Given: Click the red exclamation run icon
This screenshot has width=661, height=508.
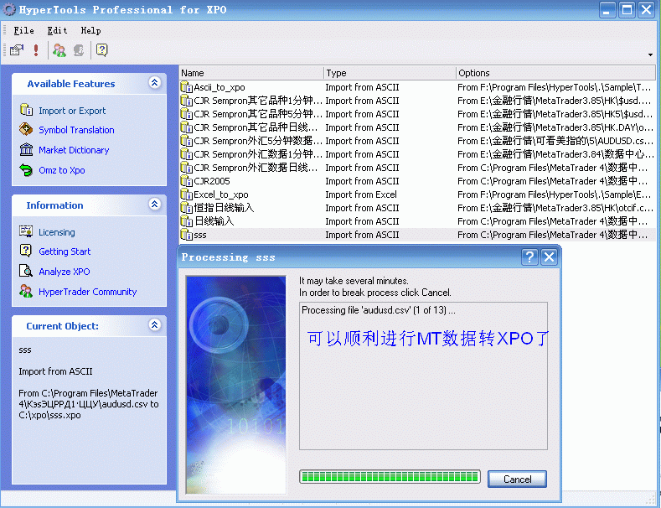Looking at the screenshot, I should click(x=36, y=50).
